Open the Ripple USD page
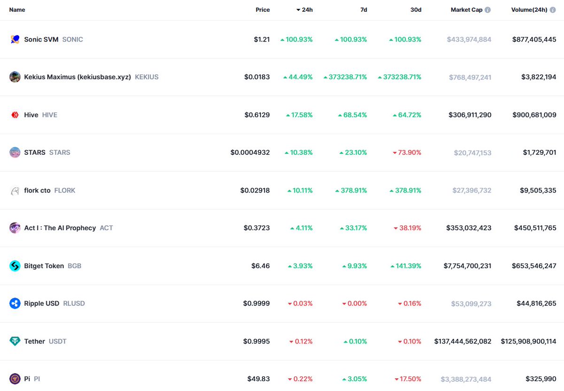 [42, 303]
